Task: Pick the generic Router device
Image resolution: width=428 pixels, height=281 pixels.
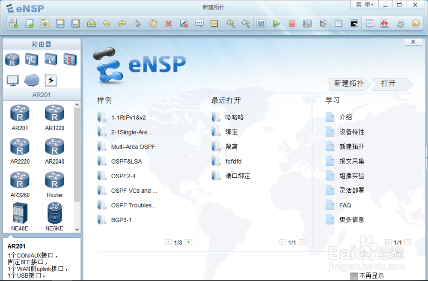Action: [55, 185]
